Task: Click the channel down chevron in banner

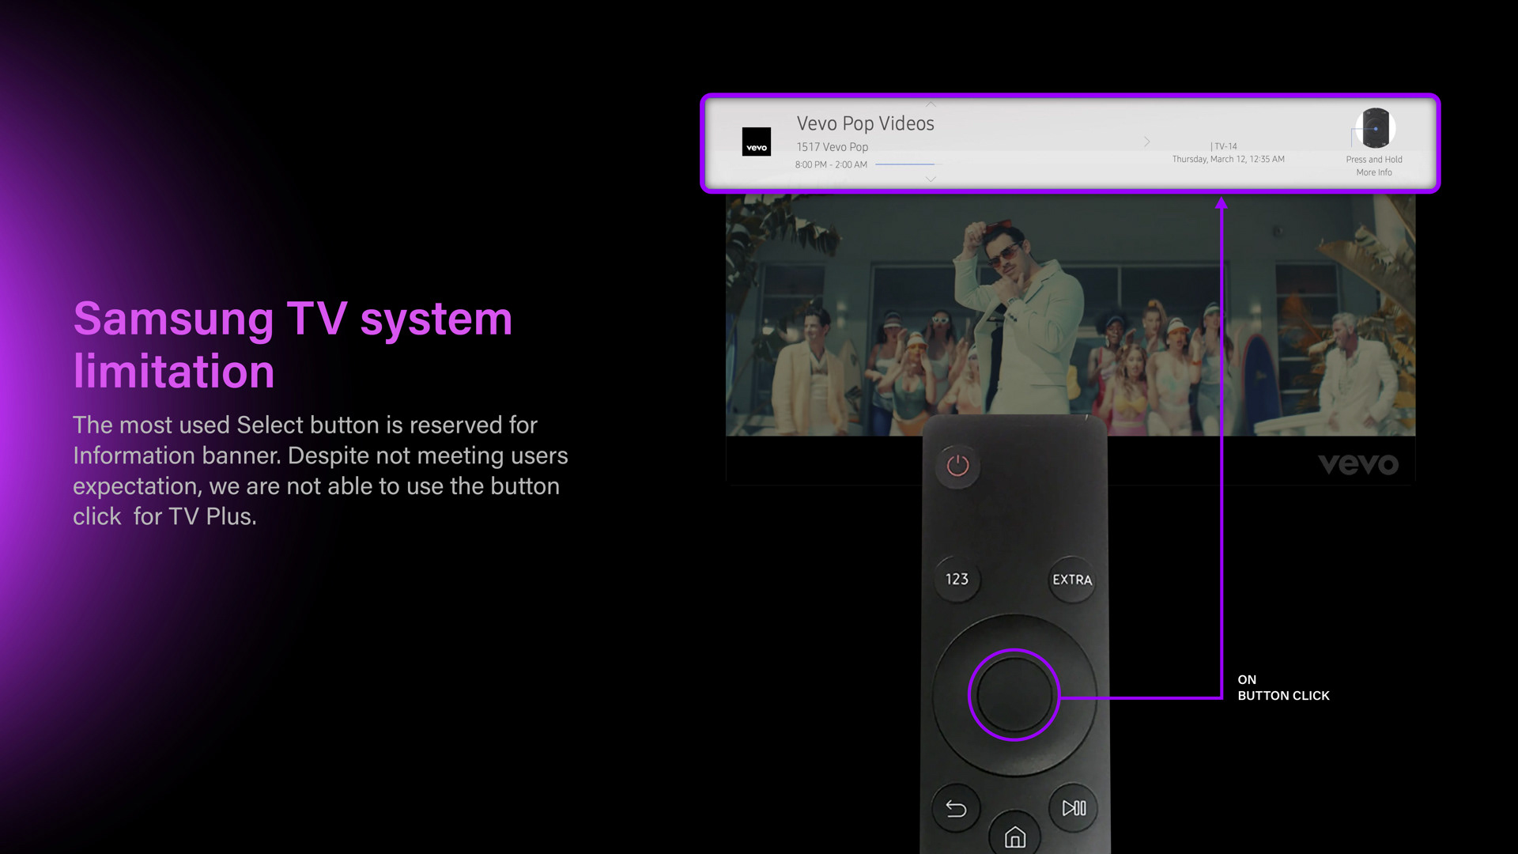Action: [931, 179]
